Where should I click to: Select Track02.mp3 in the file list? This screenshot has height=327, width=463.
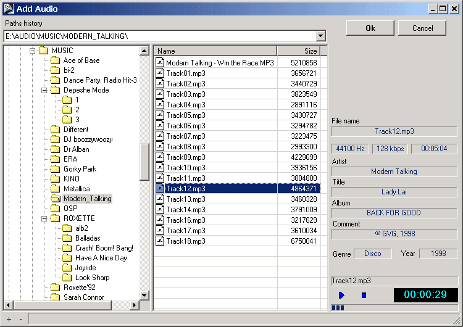click(238, 84)
